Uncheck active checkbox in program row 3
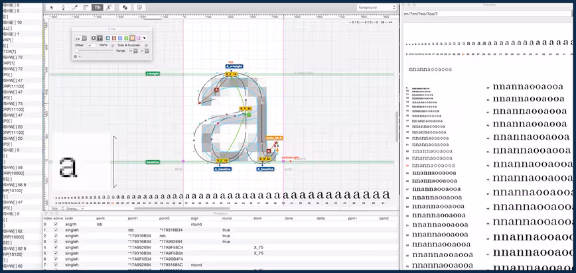576x273 pixels. pos(56,241)
